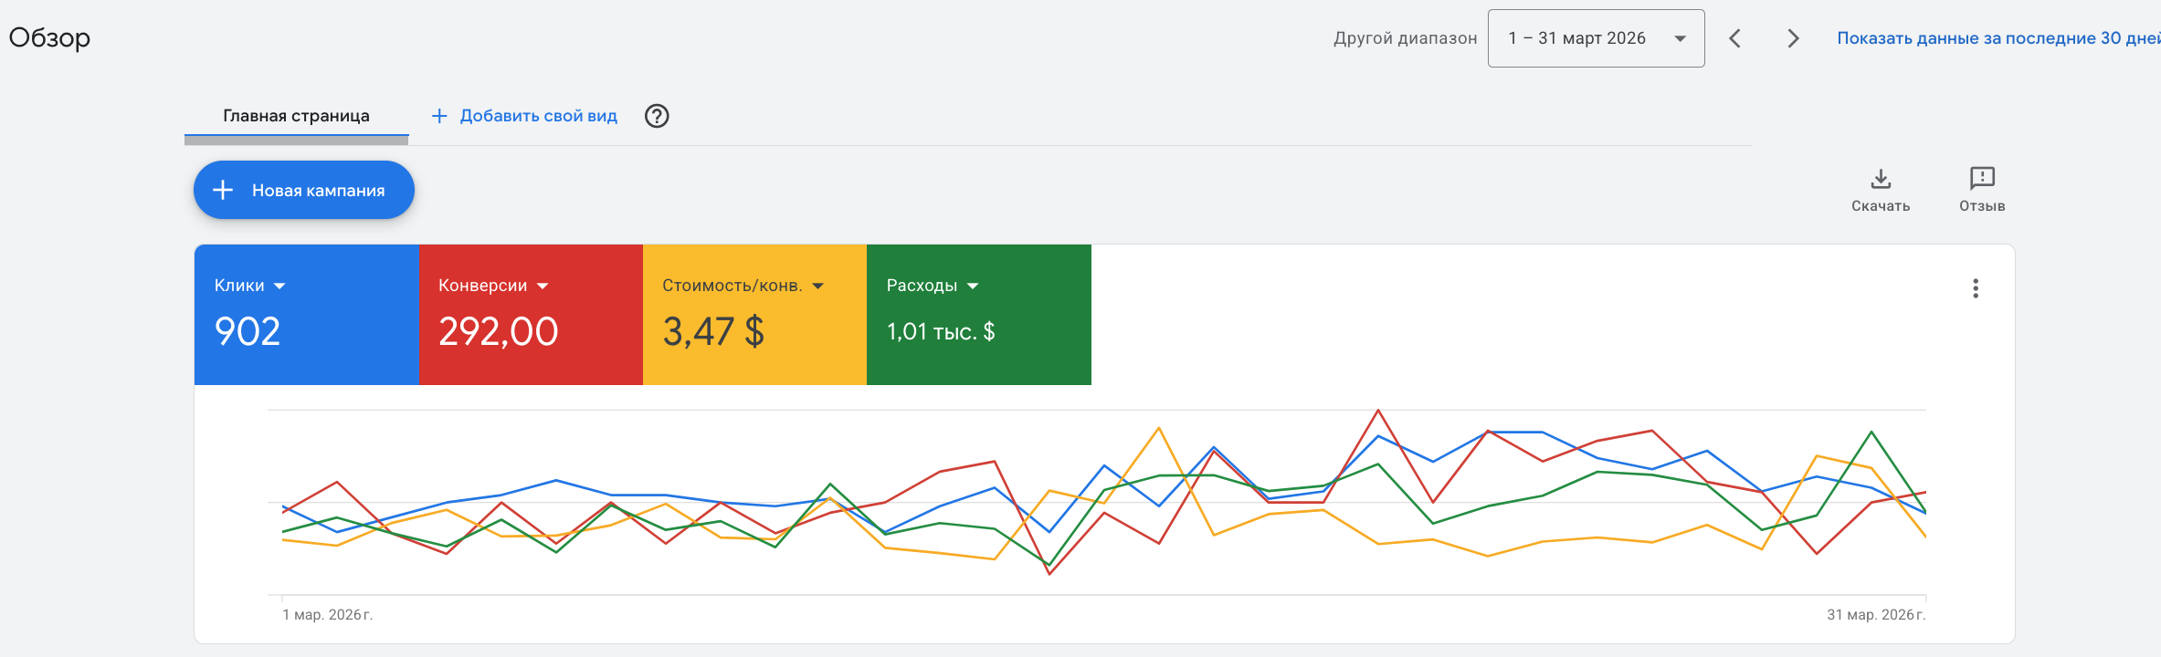Open the date range dropdown 1 – 31 март 2026
The height and width of the screenshot is (657, 2161).
(1596, 38)
